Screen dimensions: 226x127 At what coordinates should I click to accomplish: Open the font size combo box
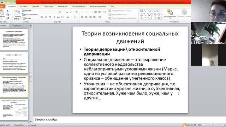point(61,12)
